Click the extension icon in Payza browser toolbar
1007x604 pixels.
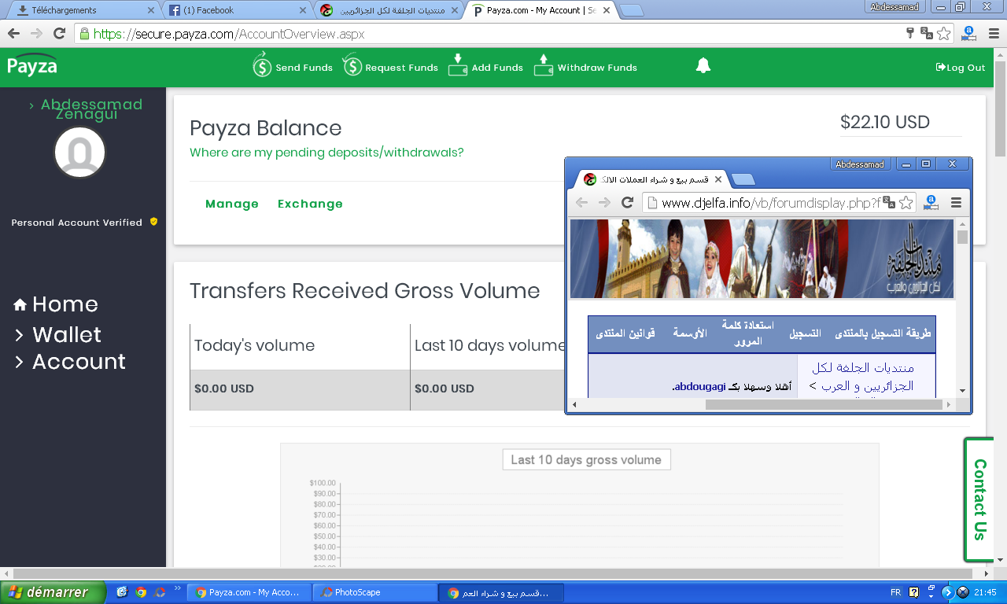coord(969,34)
